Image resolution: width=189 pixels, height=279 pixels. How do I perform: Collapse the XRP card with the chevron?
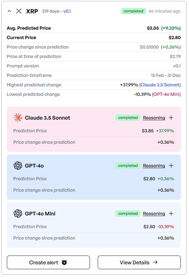point(9,11)
